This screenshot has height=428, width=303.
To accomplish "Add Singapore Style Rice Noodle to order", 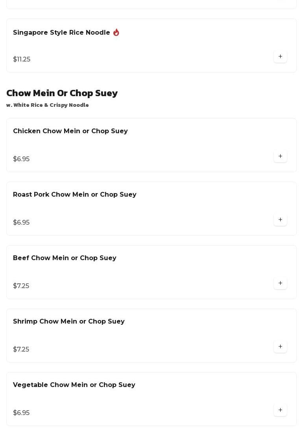I will click(x=280, y=56).
